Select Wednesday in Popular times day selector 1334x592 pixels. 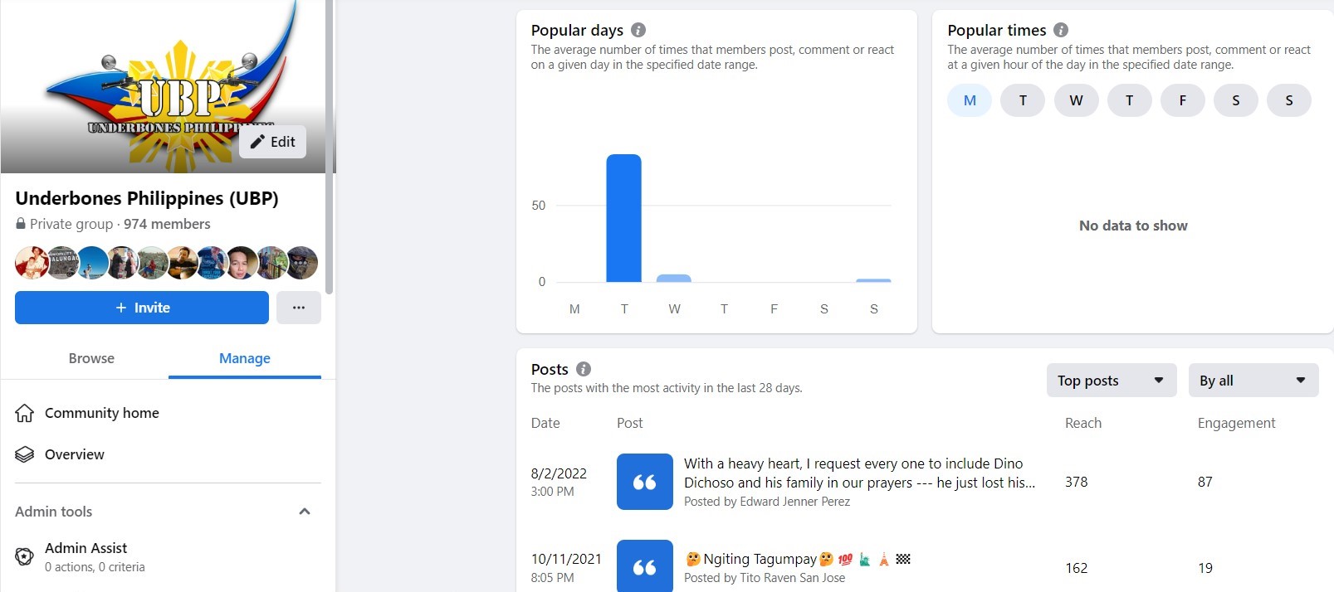[x=1076, y=100]
